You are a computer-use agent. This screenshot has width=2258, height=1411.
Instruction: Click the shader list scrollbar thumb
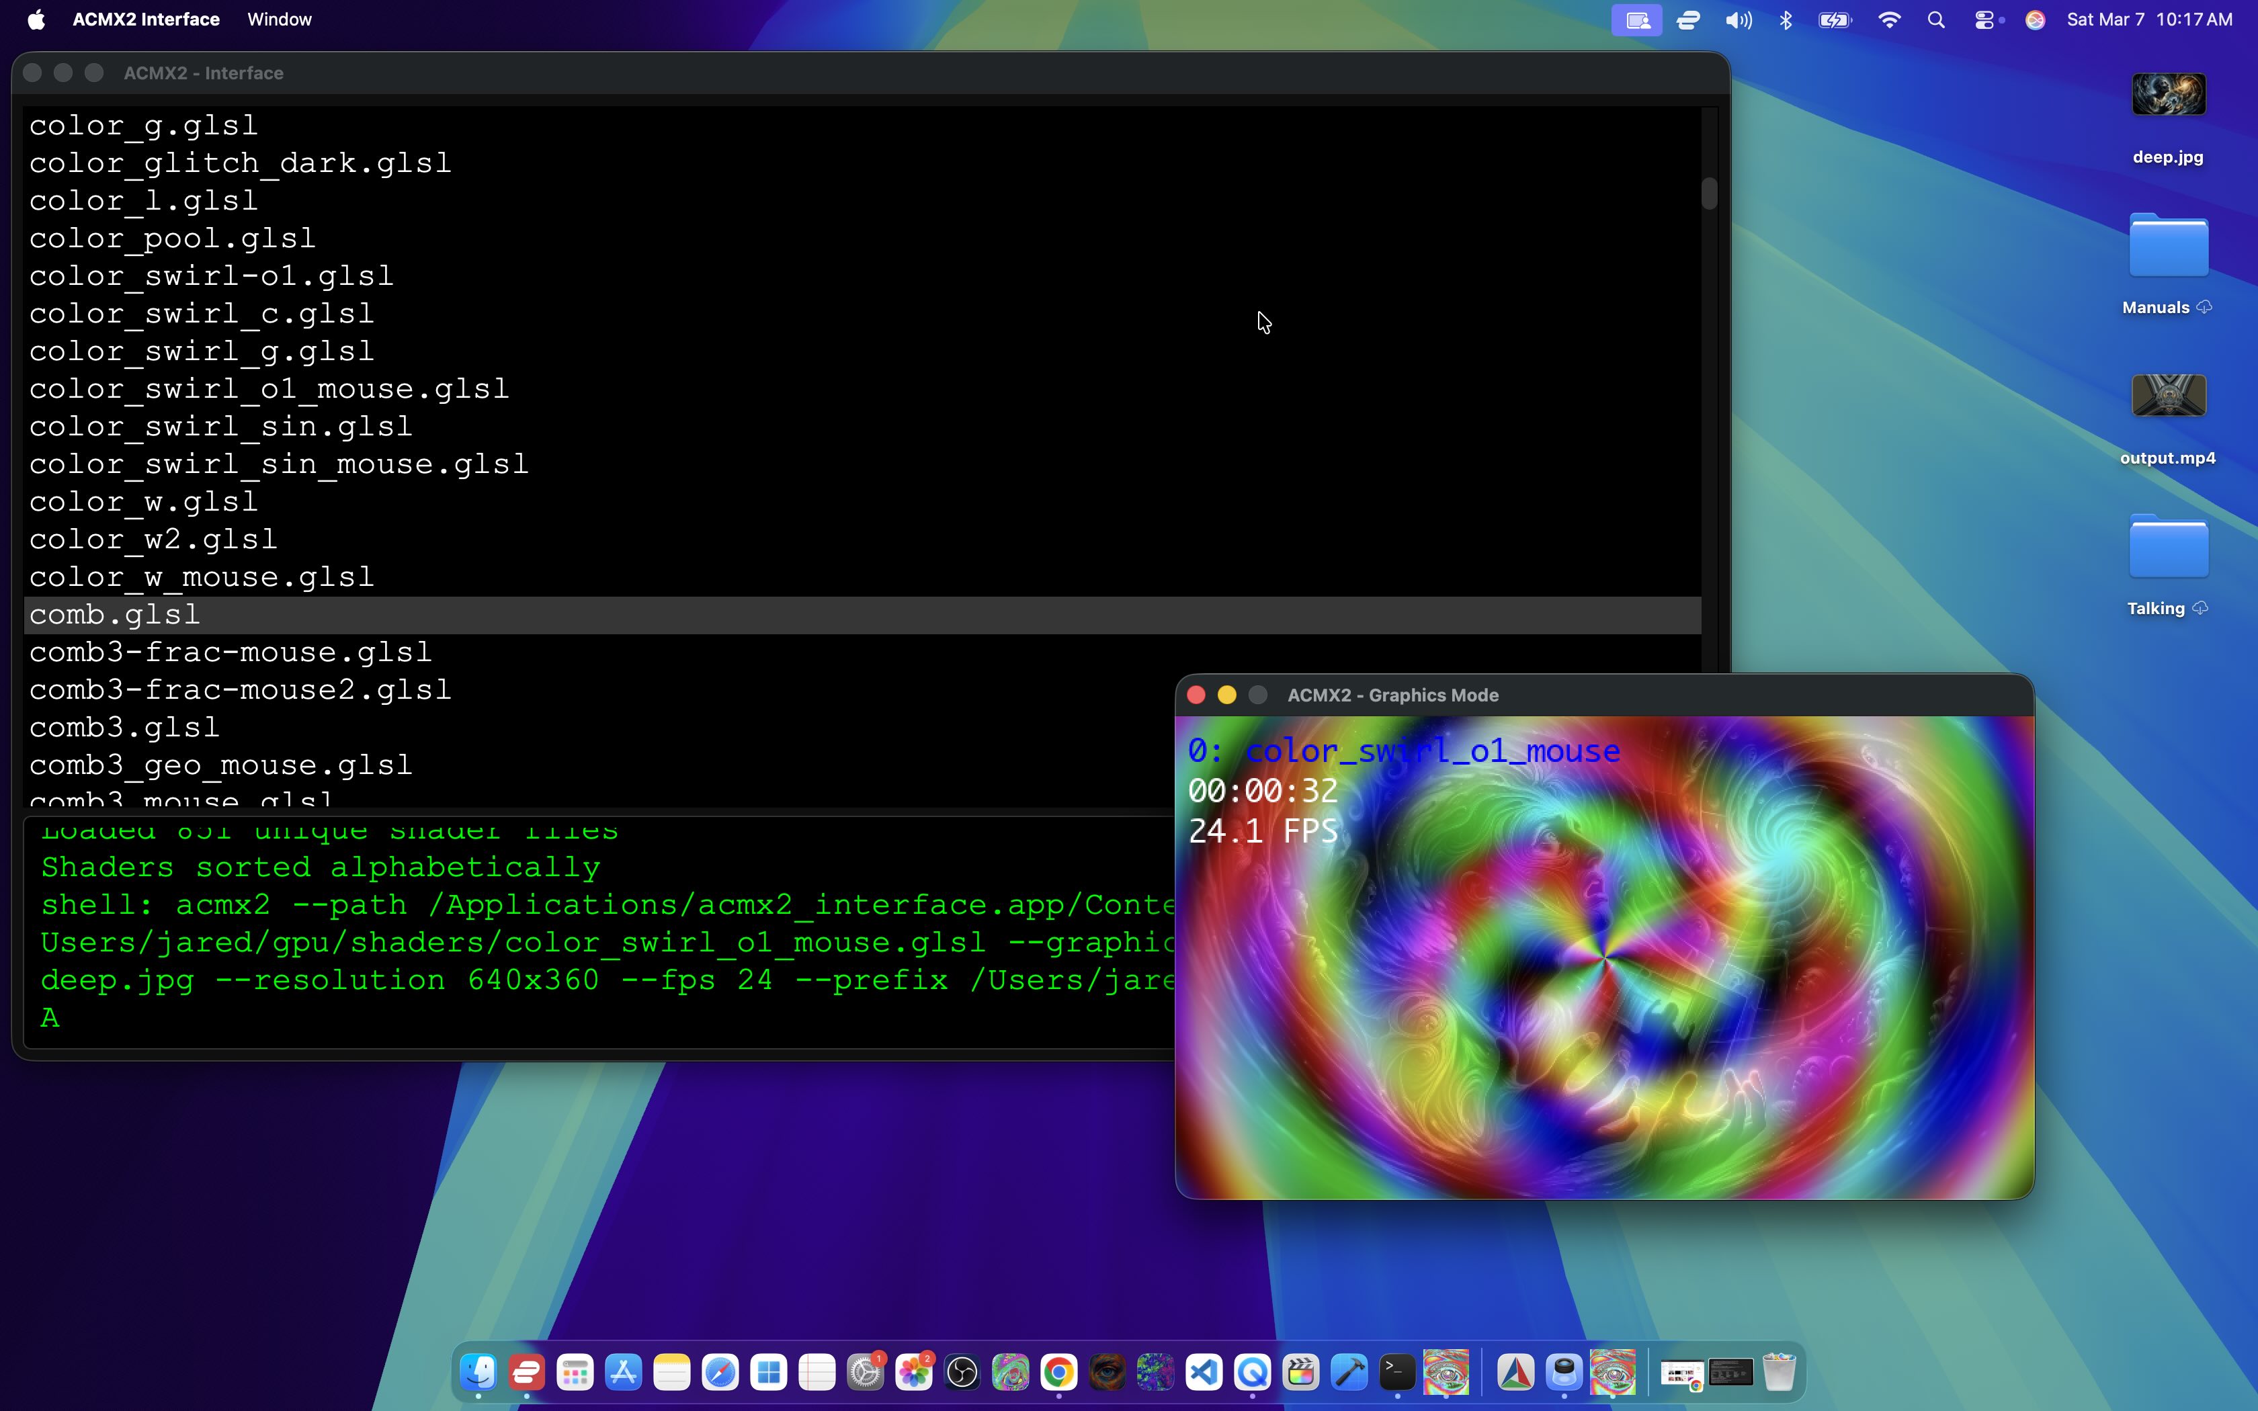tap(1710, 194)
